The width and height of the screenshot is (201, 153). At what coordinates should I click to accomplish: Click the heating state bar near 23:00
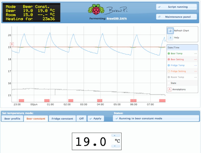click(21, 100)
